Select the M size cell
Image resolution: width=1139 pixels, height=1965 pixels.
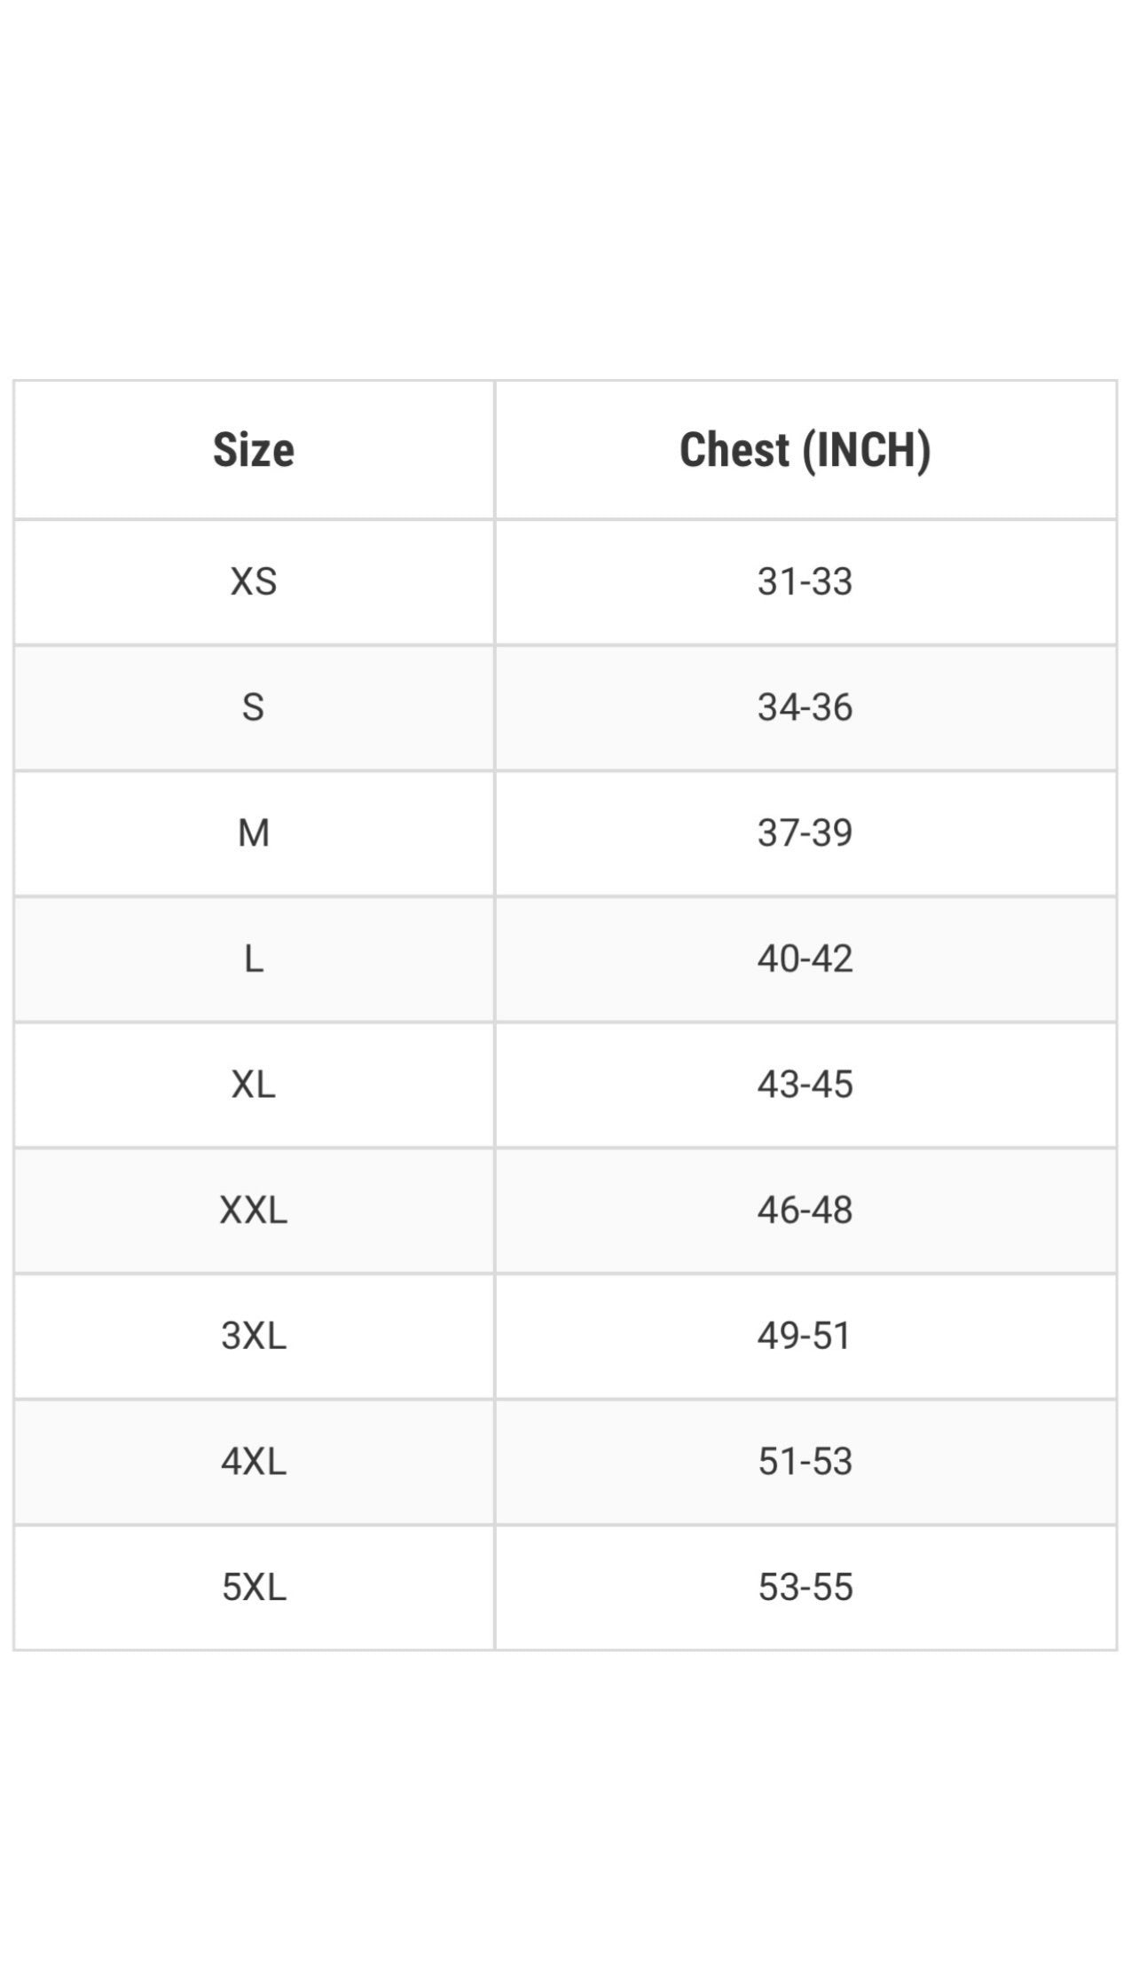click(254, 833)
